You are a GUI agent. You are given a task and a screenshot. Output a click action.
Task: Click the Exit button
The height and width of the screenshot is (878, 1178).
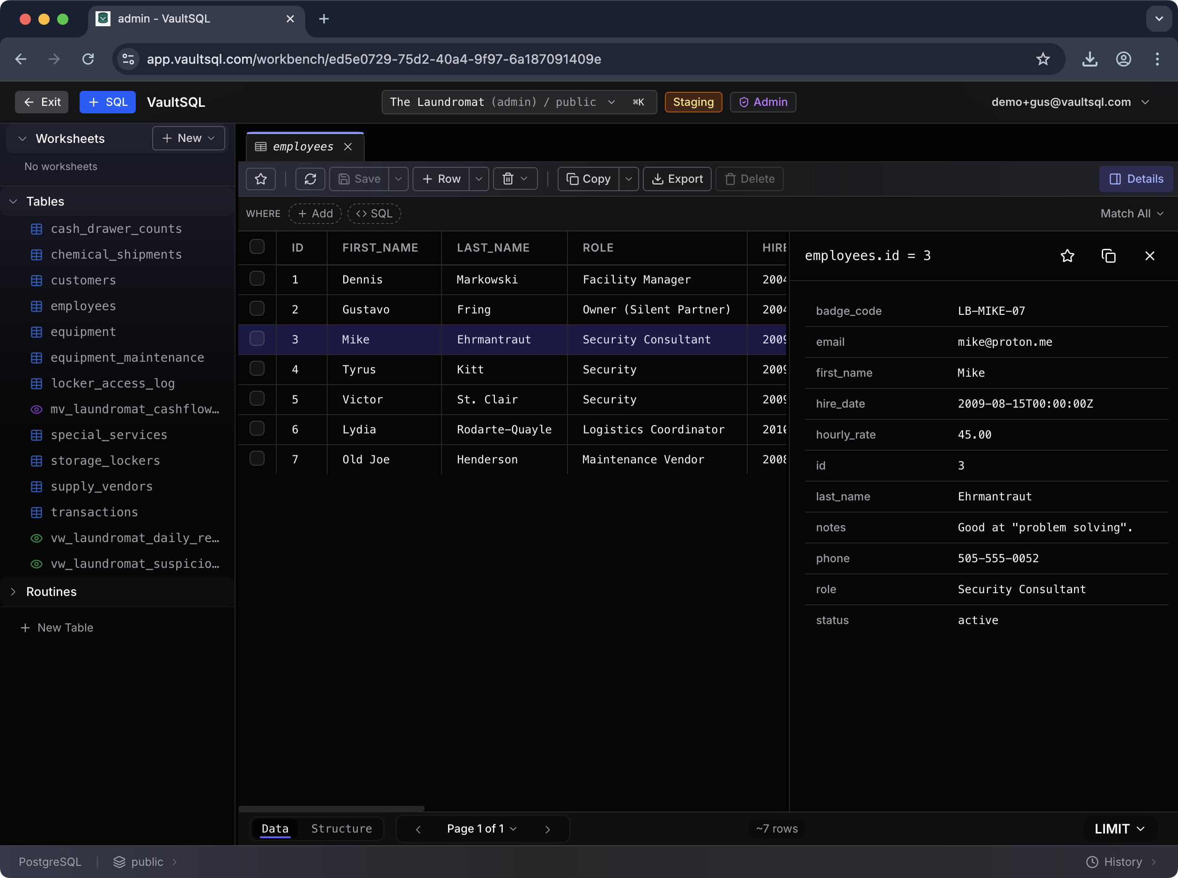(x=41, y=102)
